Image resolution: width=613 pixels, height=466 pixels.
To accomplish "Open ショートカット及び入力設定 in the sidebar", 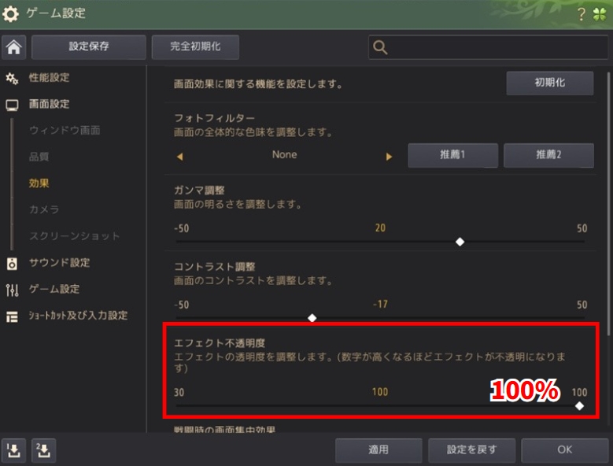I will [78, 316].
